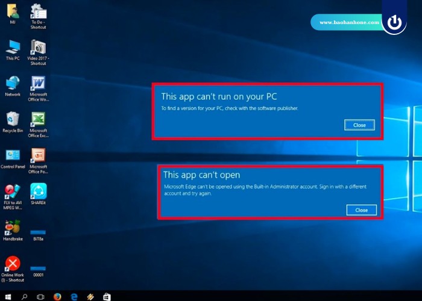Image resolution: width=422 pixels, height=301 pixels.
Task: Open the Handbrake desktop icon
Action: pos(13,231)
